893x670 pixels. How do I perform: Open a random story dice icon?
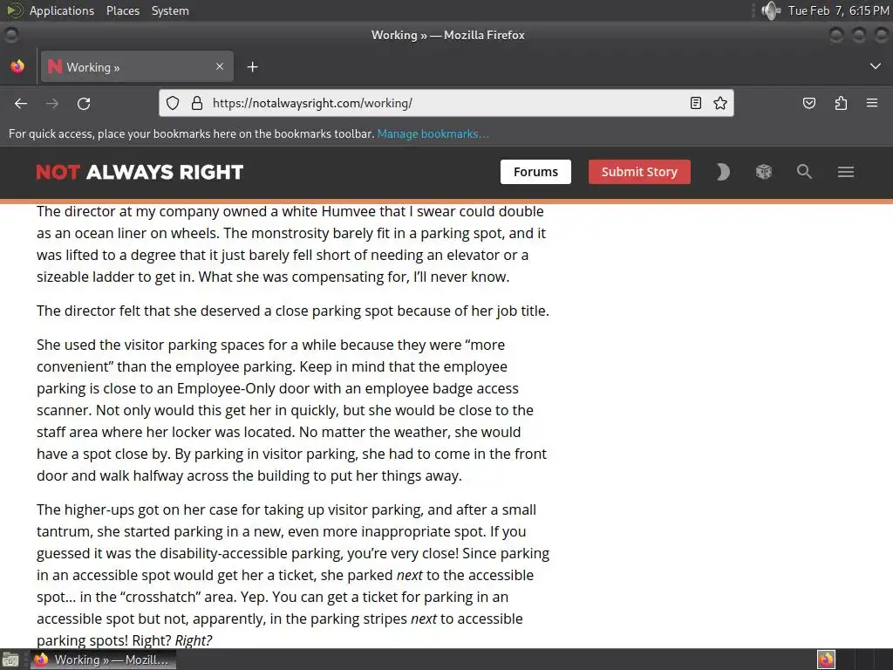[764, 172]
